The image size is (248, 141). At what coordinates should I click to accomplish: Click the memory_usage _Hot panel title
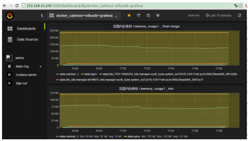[146, 89]
